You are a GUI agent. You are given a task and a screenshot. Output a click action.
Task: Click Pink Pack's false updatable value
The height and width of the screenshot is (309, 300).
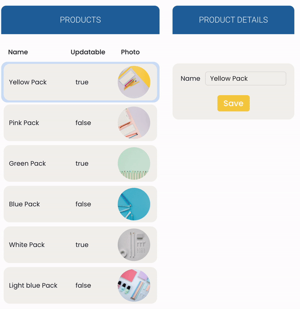pos(83,123)
